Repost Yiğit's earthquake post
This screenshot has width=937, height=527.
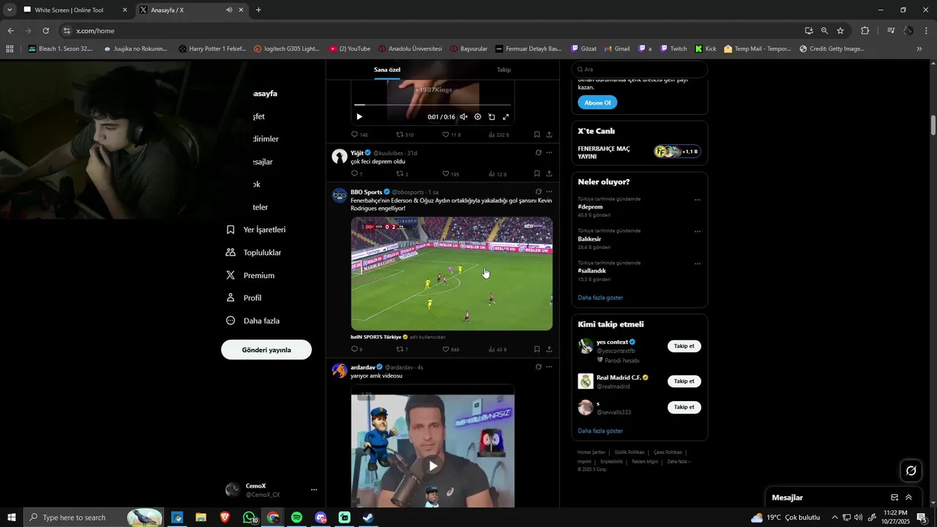tap(402, 174)
